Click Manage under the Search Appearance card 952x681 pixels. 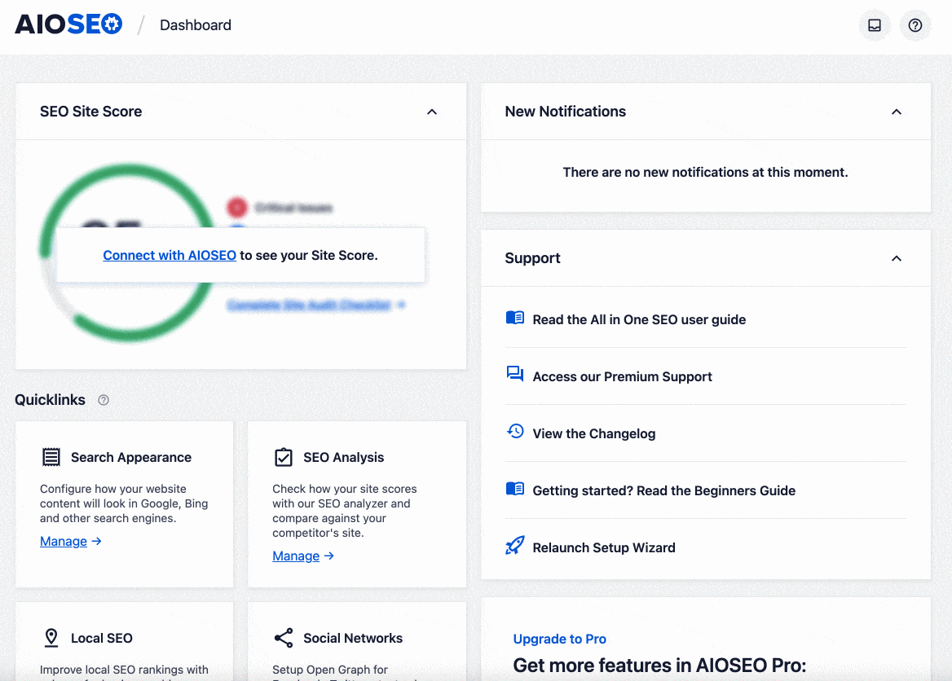pos(64,541)
